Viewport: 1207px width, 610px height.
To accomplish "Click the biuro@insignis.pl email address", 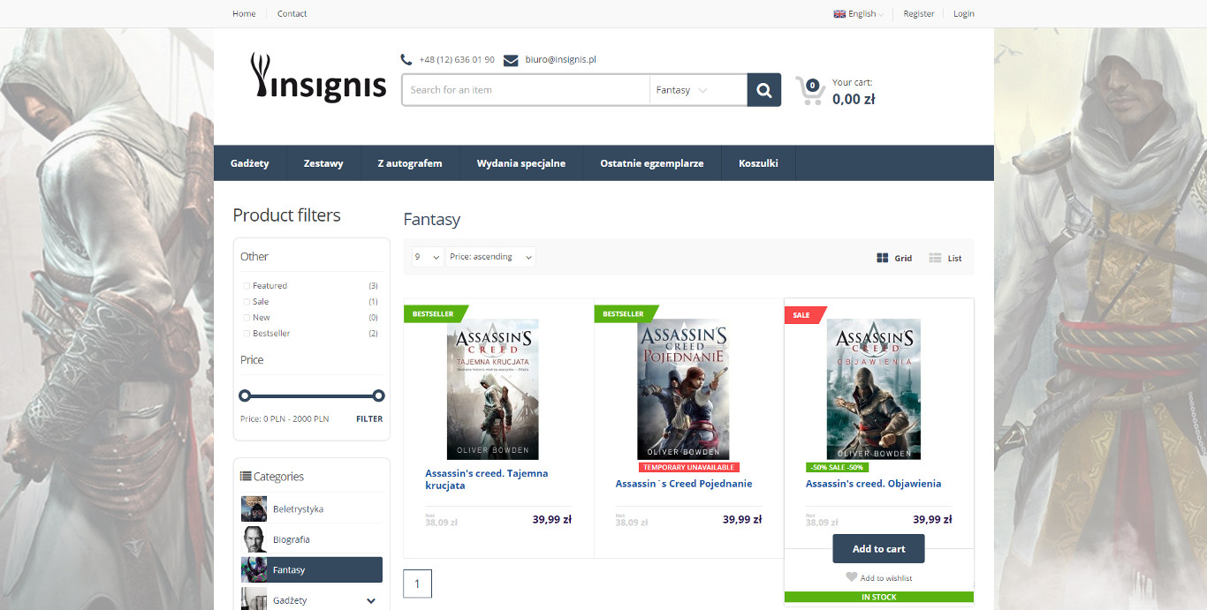I will click(x=560, y=60).
